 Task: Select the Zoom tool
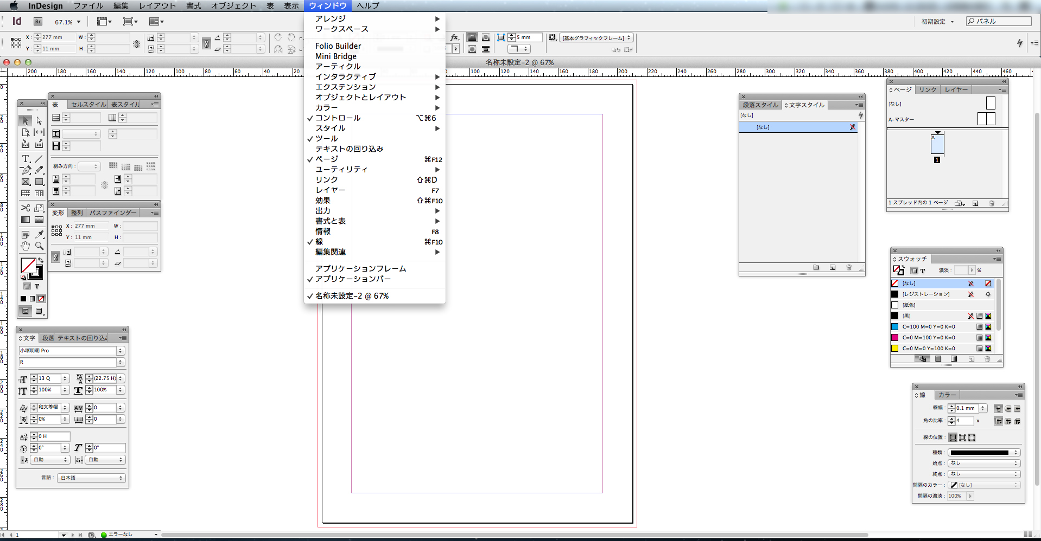(x=39, y=246)
